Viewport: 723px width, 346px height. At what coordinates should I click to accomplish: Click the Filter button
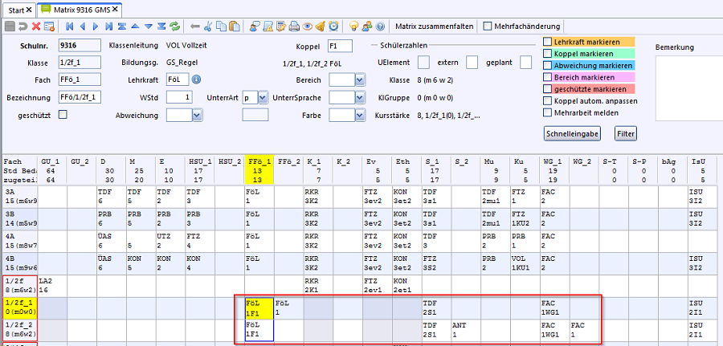[x=626, y=133]
